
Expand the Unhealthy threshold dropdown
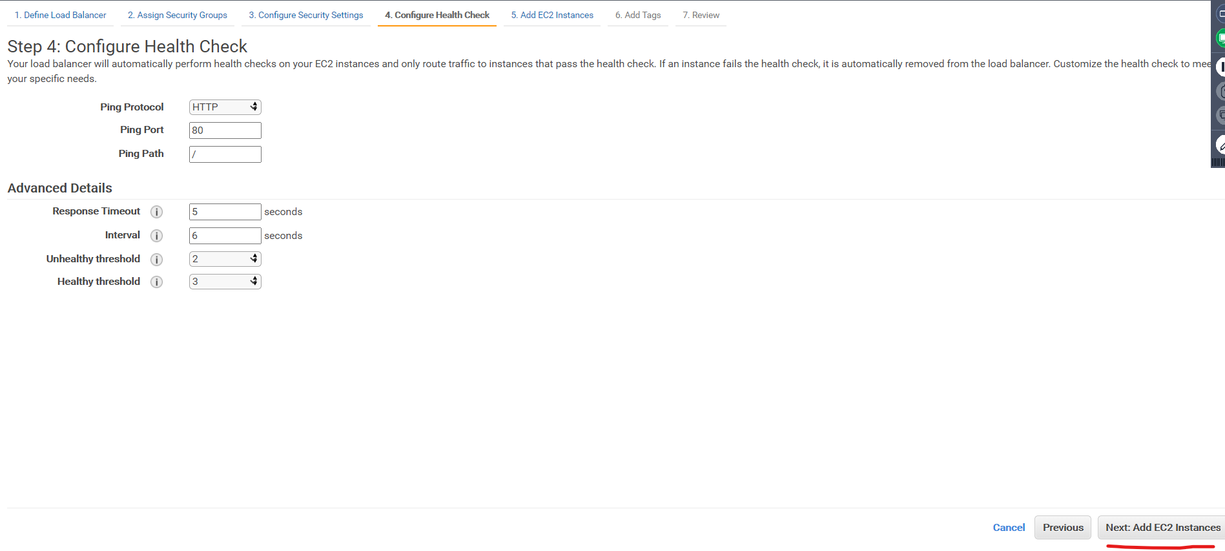[x=225, y=259]
